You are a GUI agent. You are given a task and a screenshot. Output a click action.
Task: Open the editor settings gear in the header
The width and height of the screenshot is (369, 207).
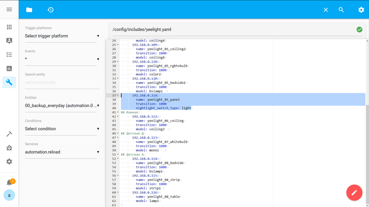click(361, 10)
